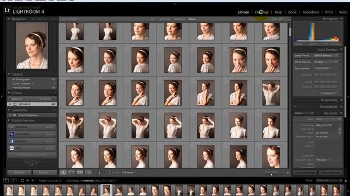The width and height of the screenshot is (350, 196).
Task: Click the Hard Drive publish service icon
Action: 11,127
